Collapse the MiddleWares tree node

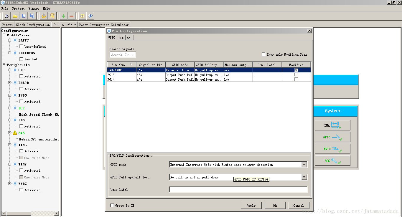pyautogui.click(x=4, y=35)
